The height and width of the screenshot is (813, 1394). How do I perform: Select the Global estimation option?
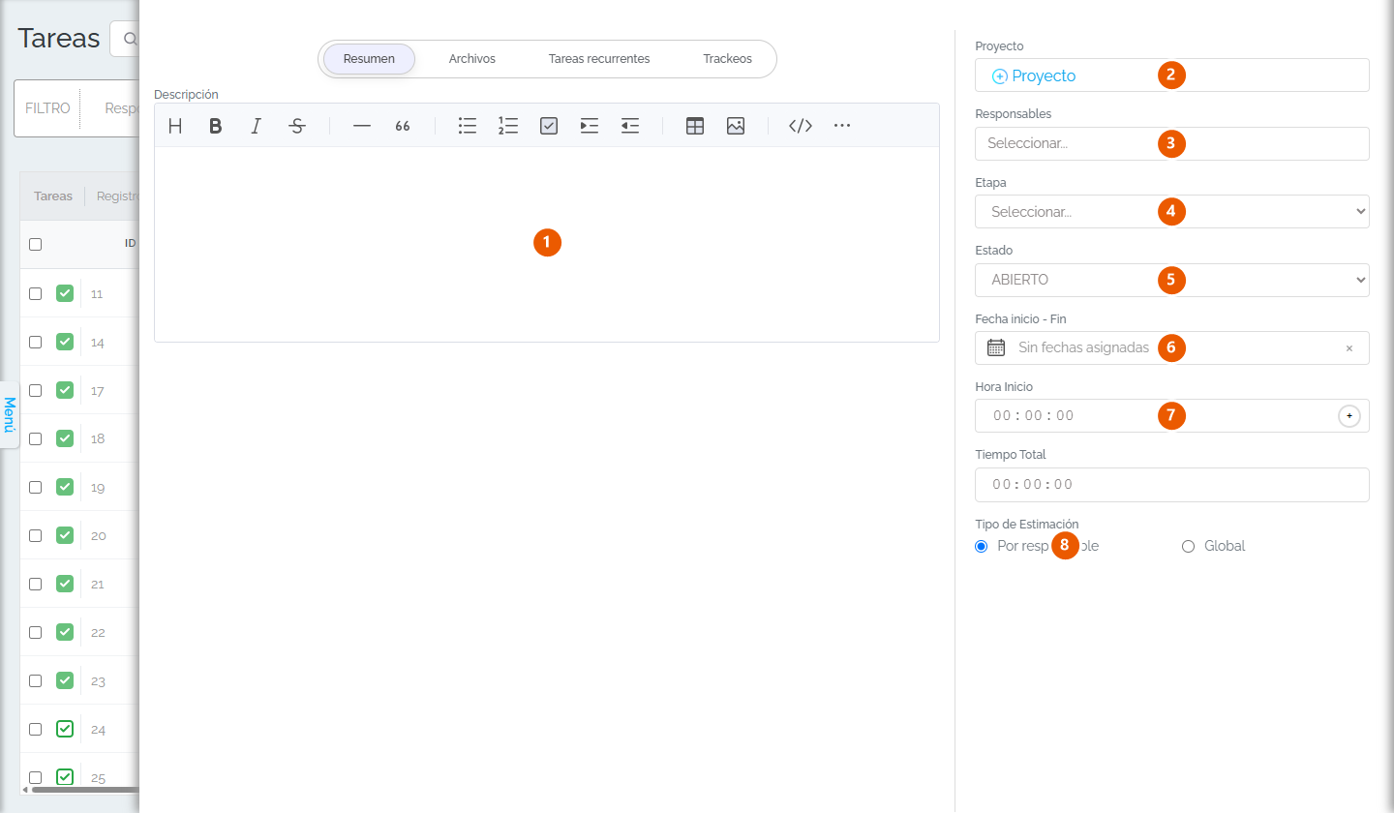1189,546
